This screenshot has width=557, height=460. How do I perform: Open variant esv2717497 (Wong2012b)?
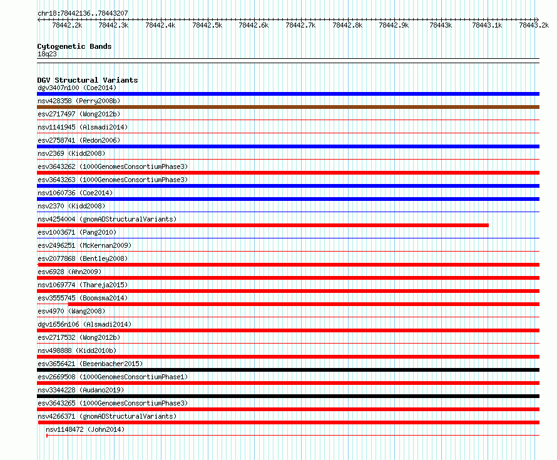tap(79, 114)
